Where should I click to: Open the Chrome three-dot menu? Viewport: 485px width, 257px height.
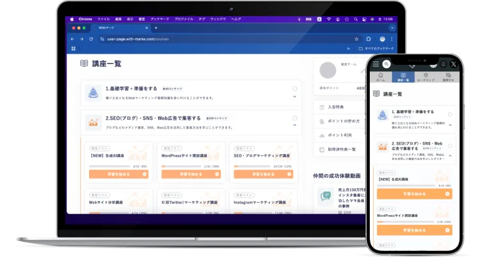pyautogui.click(x=392, y=39)
